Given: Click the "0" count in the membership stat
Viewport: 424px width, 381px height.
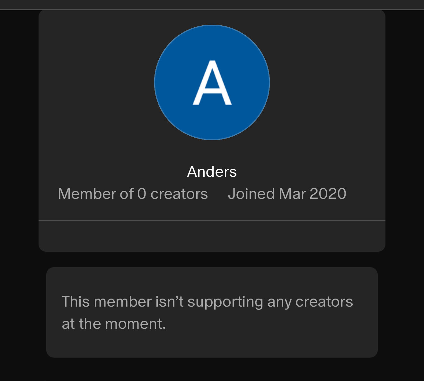Looking at the screenshot, I should click(x=142, y=194).
